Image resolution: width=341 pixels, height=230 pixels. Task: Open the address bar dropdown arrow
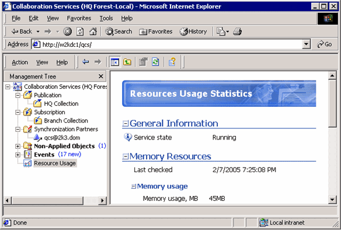306,44
